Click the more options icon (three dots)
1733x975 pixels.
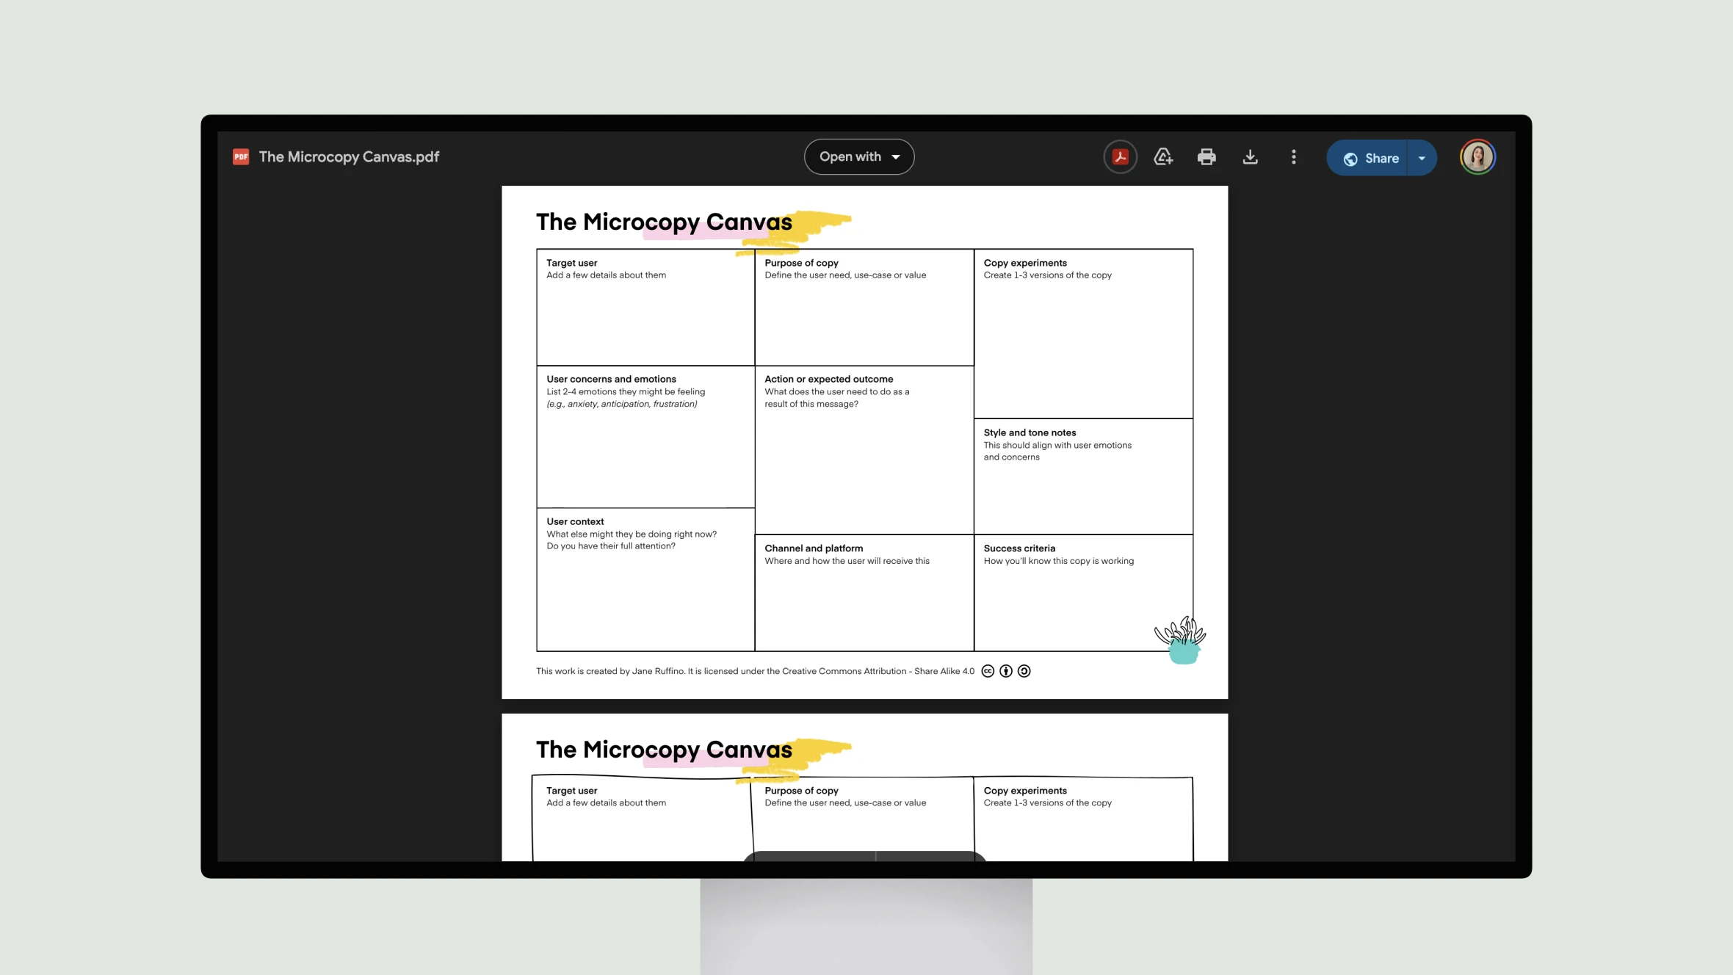1294,157
